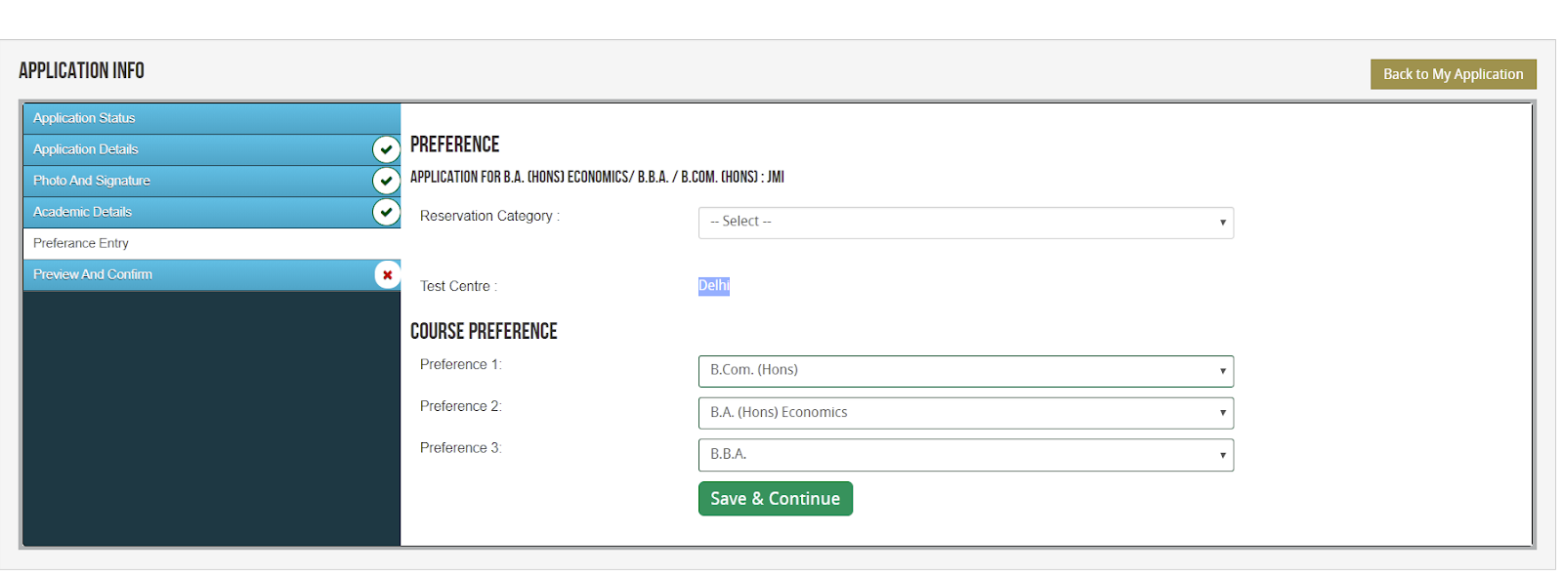Open the Application Status section
Image resolution: width=1563 pixels, height=576 pixels.
pos(211,118)
